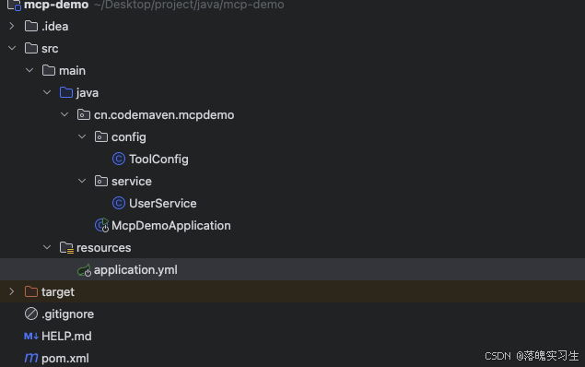
Task: Collapse the config package chevron
Action: pyautogui.click(x=82, y=136)
